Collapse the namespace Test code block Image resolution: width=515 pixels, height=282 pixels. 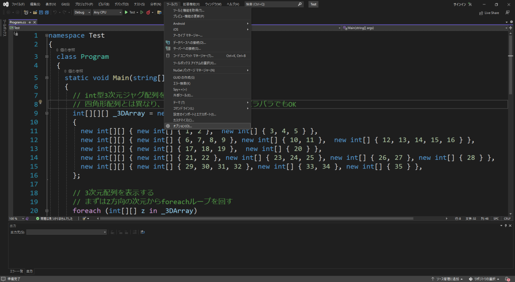47,36
